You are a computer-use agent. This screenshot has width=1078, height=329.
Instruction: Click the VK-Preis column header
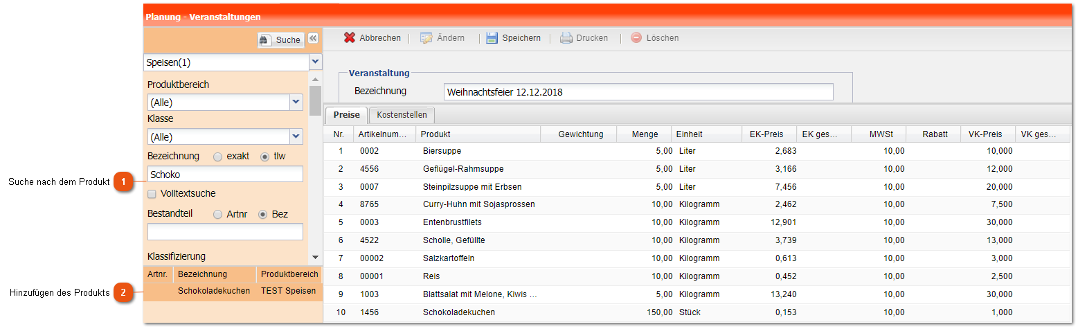coord(987,134)
